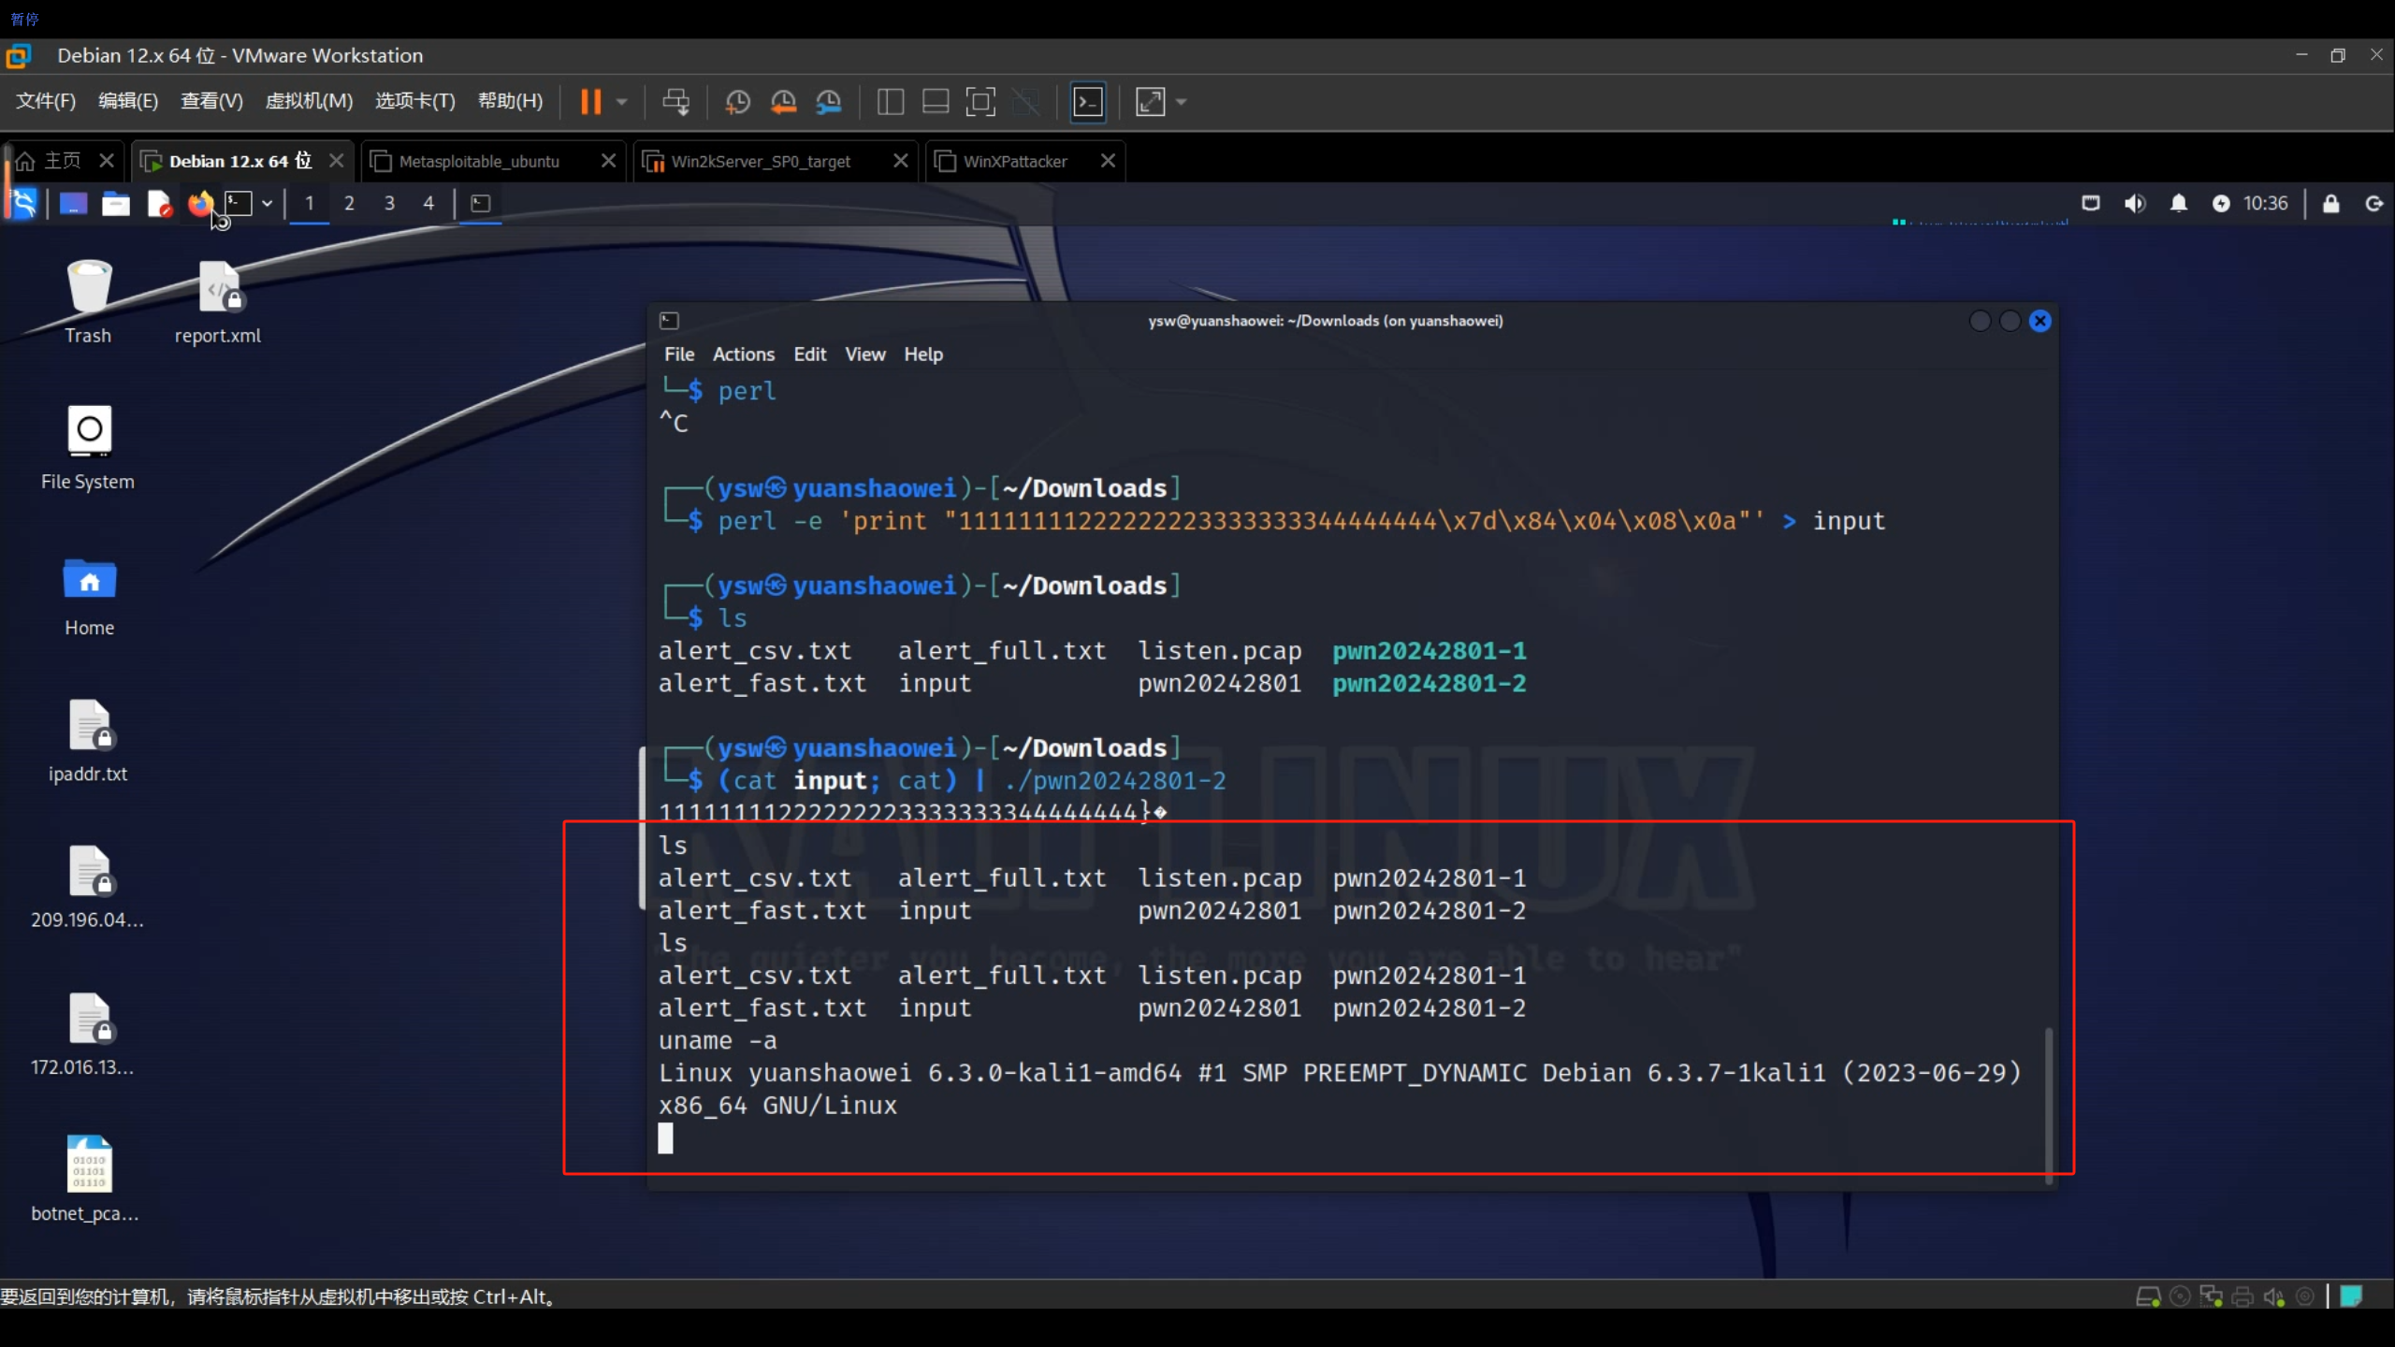Open the terminal Actions menu
This screenshot has width=2395, height=1347.
[x=743, y=355]
